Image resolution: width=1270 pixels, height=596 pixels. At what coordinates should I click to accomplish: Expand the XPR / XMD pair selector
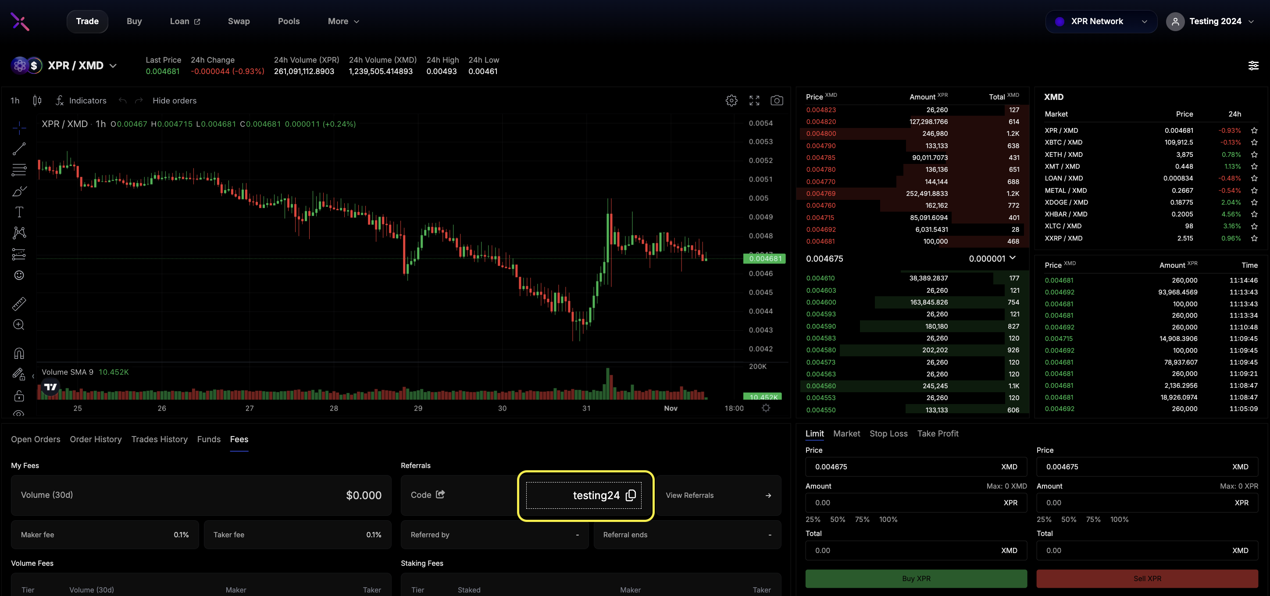coord(113,65)
